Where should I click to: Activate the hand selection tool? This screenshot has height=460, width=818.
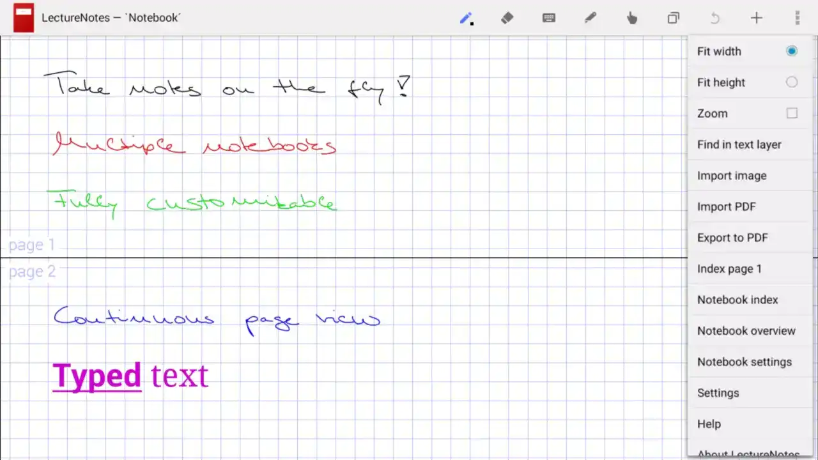631,18
